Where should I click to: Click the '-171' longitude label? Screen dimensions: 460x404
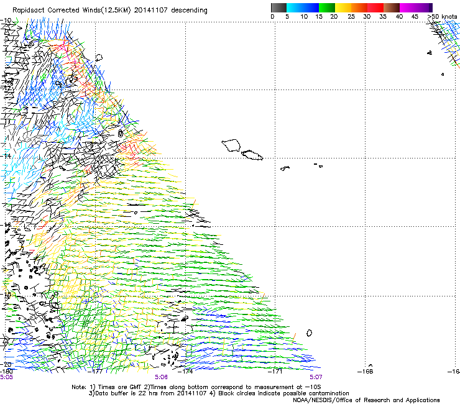275,372
